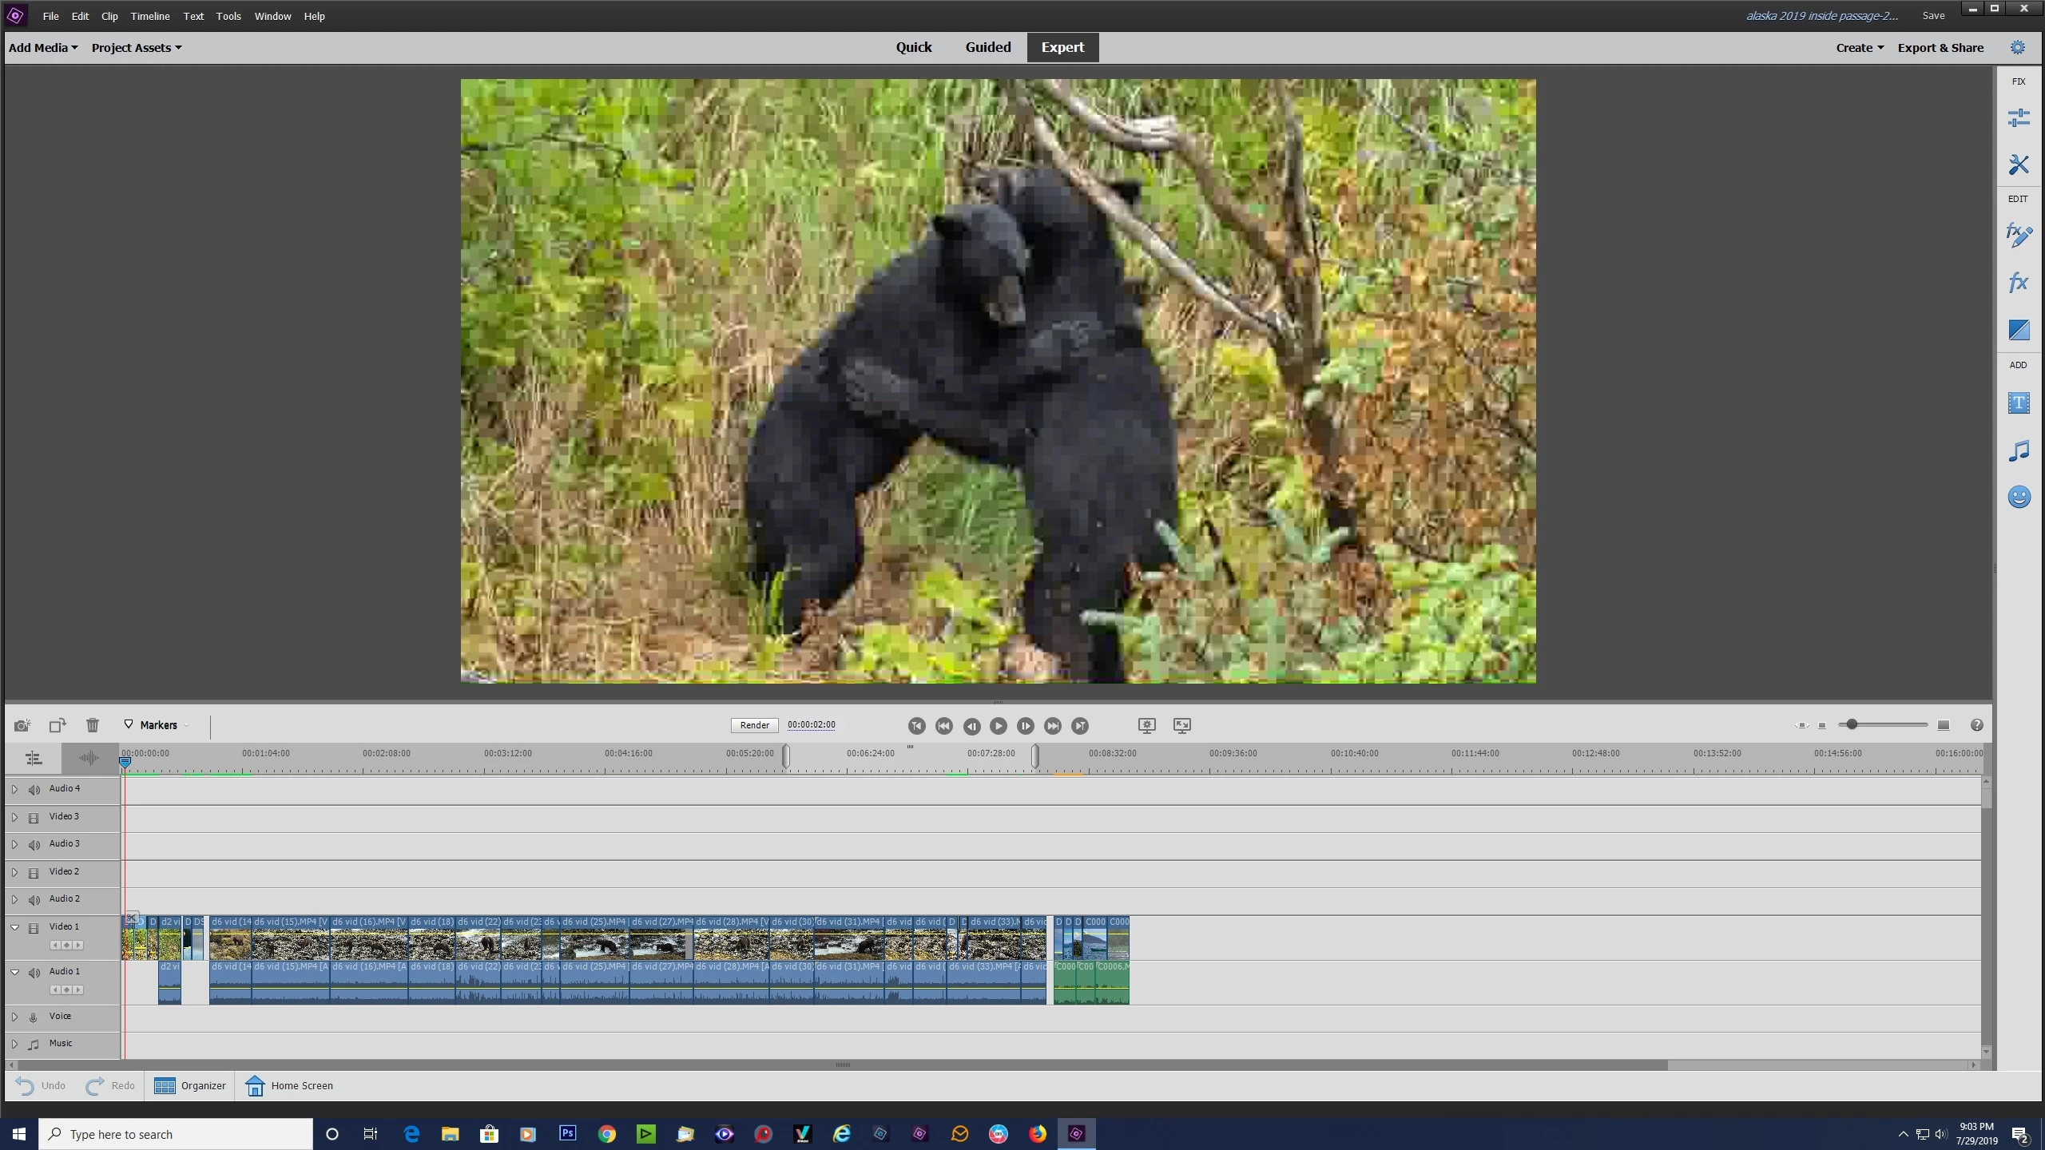Image resolution: width=2045 pixels, height=1150 pixels.
Task: Open the Adjust panel sliders icon
Action: point(2019,118)
